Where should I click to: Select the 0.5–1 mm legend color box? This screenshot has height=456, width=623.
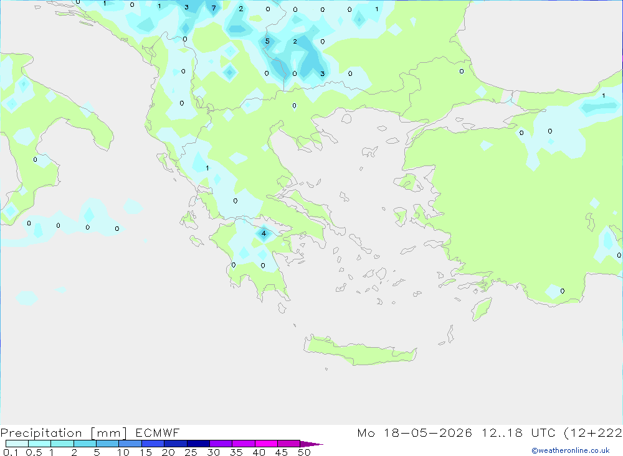(39, 444)
